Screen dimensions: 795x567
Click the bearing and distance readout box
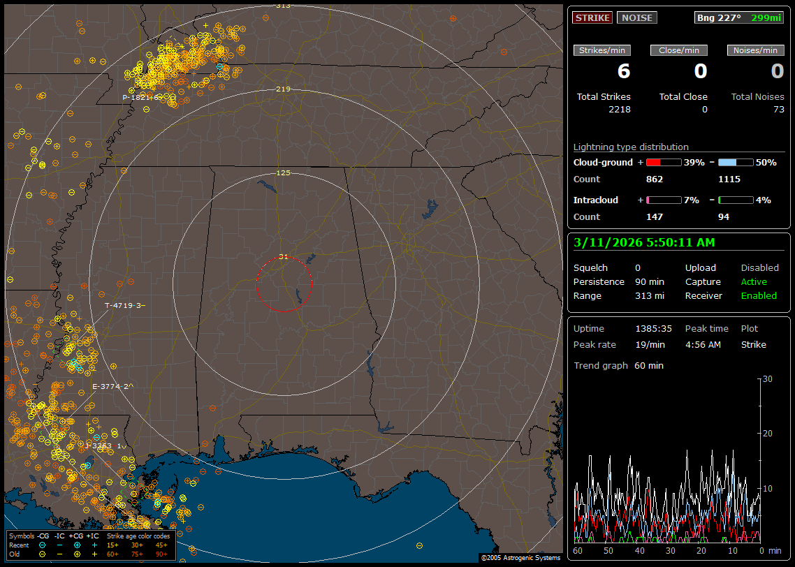[x=739, y=17]
